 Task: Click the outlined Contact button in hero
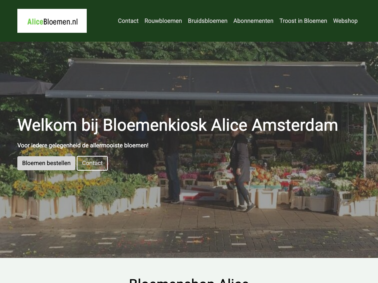(x=92, y=163)
